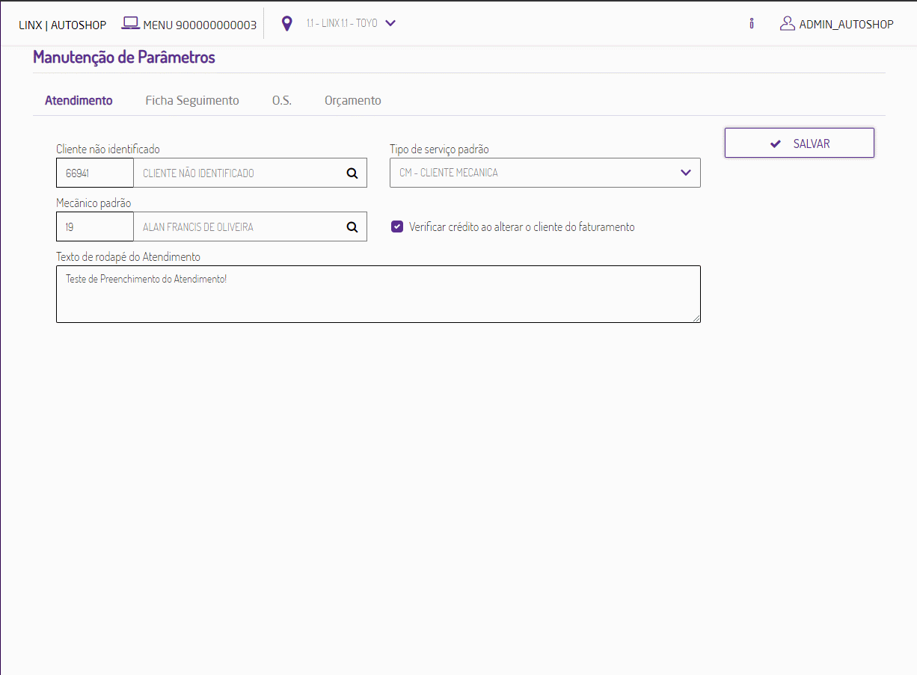Click the client code field 66941
The width and height of the screenshot is (917, 675).
click(x=95, y=173)
